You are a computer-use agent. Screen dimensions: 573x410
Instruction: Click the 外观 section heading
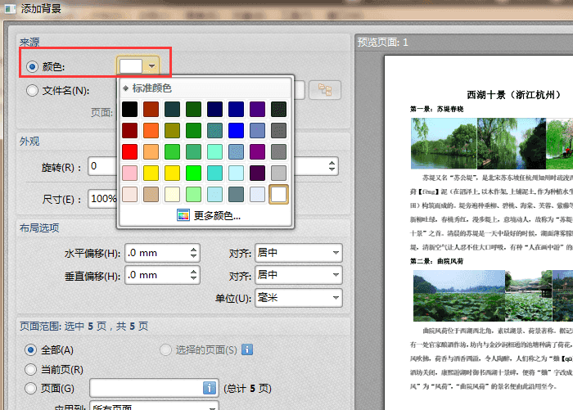tap(29, 141)
